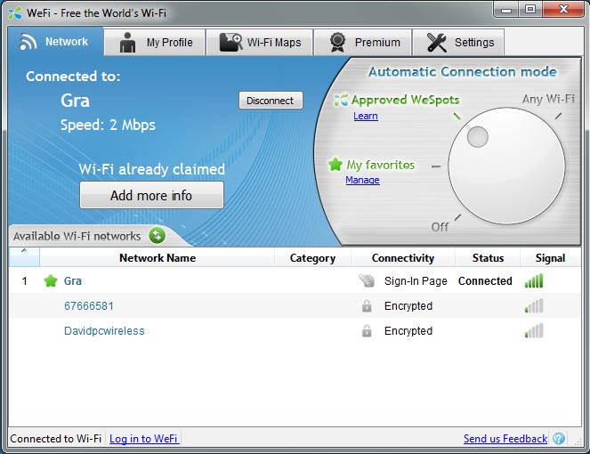590x454 pixels.
Task: Click the signal strength bars for Gra
Action: (x=534, y=281)
